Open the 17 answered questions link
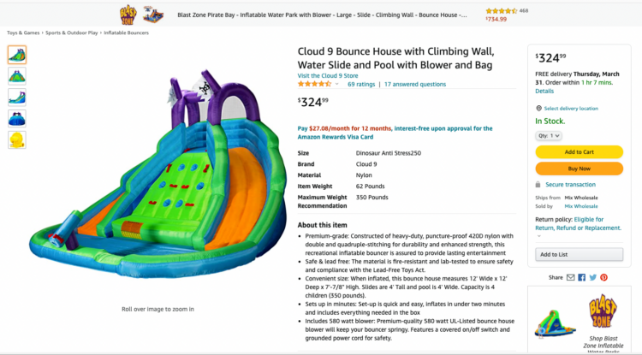This screenshot has height=355, width=642. tap(415, 85)
